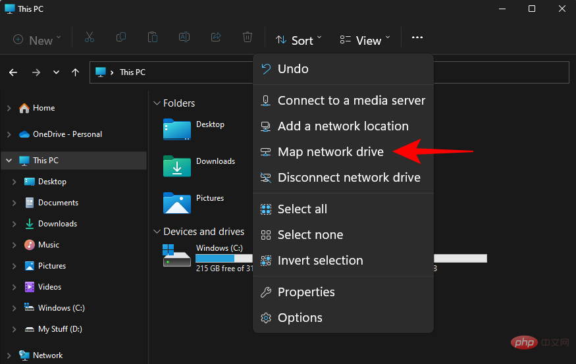576x364 pixels.
Task: Select Connect to a media server
Action: [x=343, y=100]
